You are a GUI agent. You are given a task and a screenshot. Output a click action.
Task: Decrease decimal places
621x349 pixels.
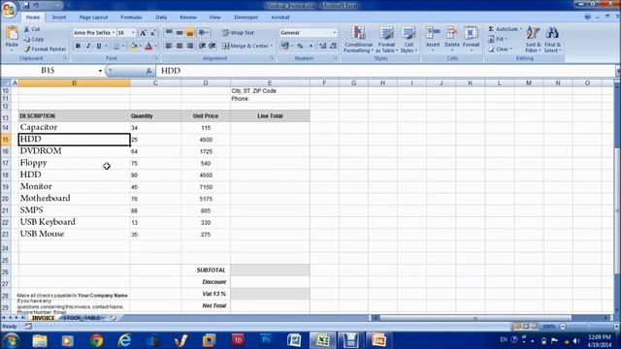[333, 46]
